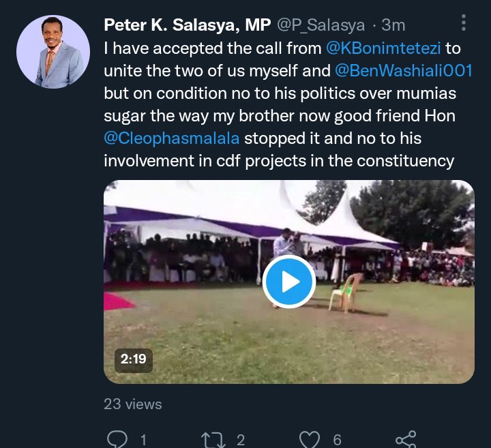This screenshot has width=491, height=448.
Task: Open the video thumbnail showing tents
Action: (289, 282)
